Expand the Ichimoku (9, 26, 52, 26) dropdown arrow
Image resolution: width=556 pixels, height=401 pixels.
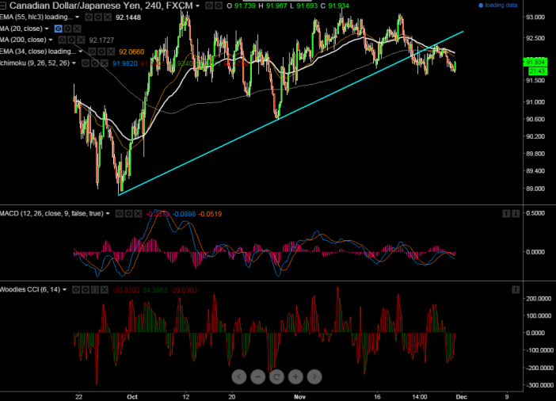74,63
